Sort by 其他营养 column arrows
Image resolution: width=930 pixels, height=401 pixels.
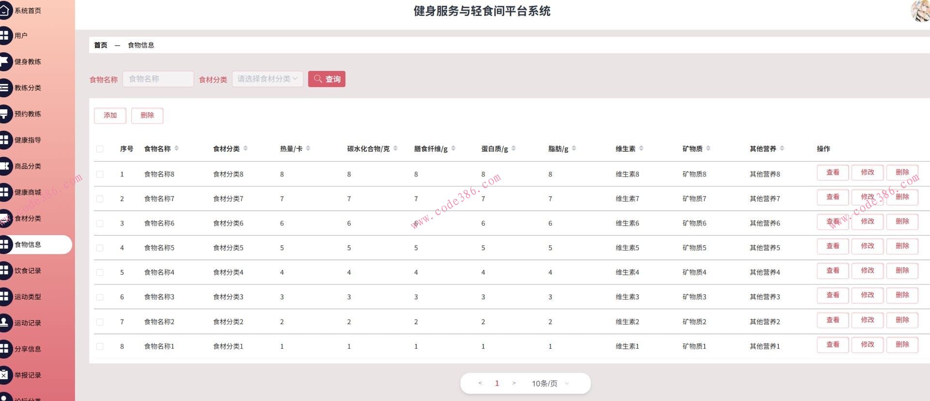click(782, 149)
